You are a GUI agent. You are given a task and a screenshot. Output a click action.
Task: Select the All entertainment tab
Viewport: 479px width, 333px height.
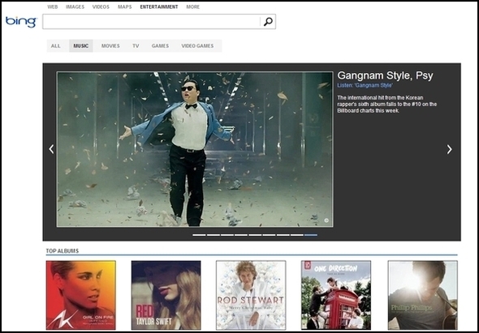pos(55,45)
